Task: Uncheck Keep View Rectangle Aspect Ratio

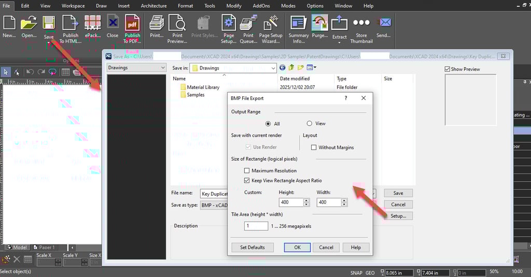Action: pos(246,181)
